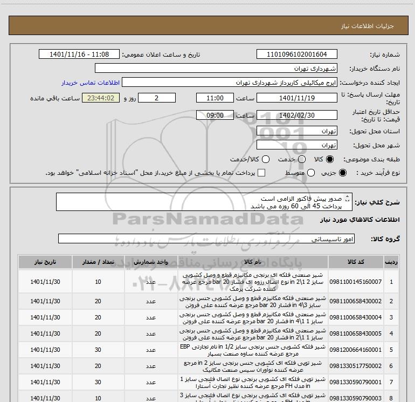Click the تعداد / مقدار column header
The image size is (415, 402).
(x=98, y=262)
